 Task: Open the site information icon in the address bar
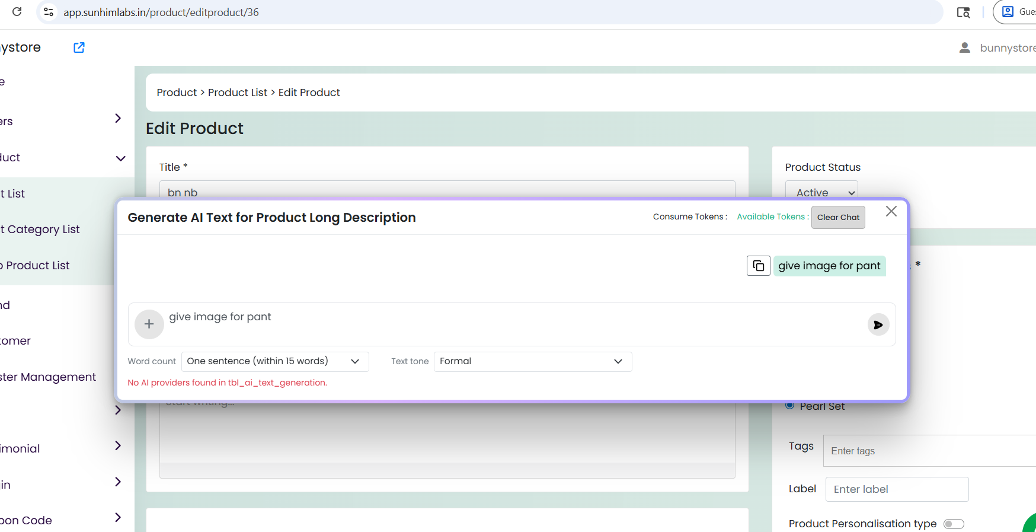pos(49,12)
